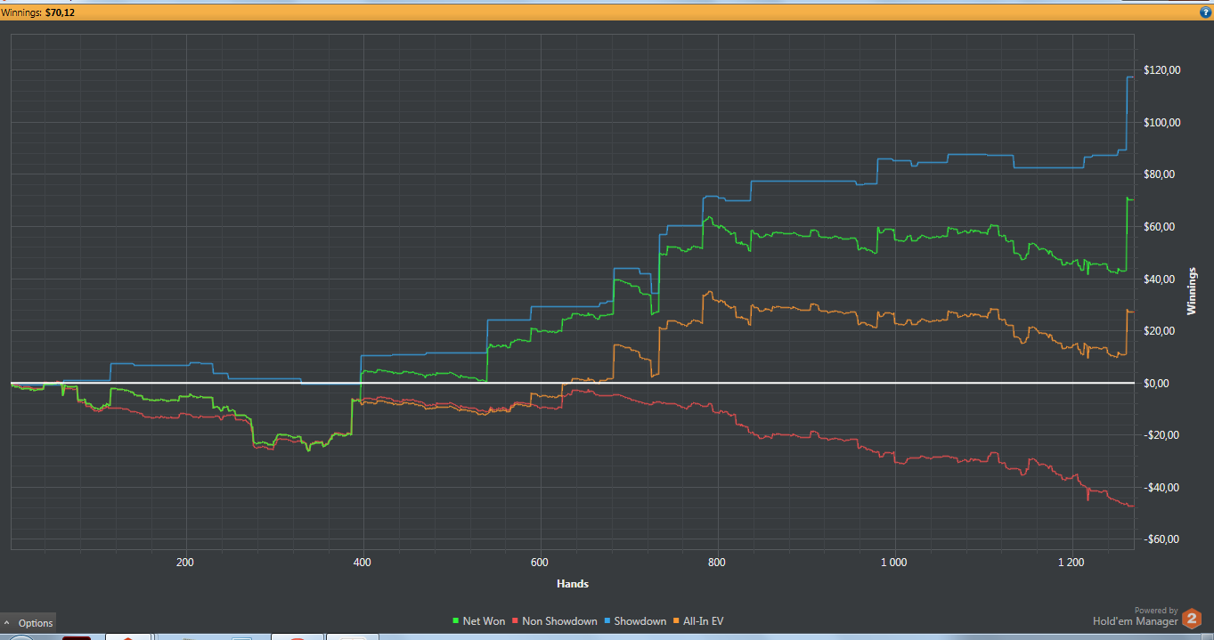
Task: Toggle the Net Won series label
Action: (484, 621)
